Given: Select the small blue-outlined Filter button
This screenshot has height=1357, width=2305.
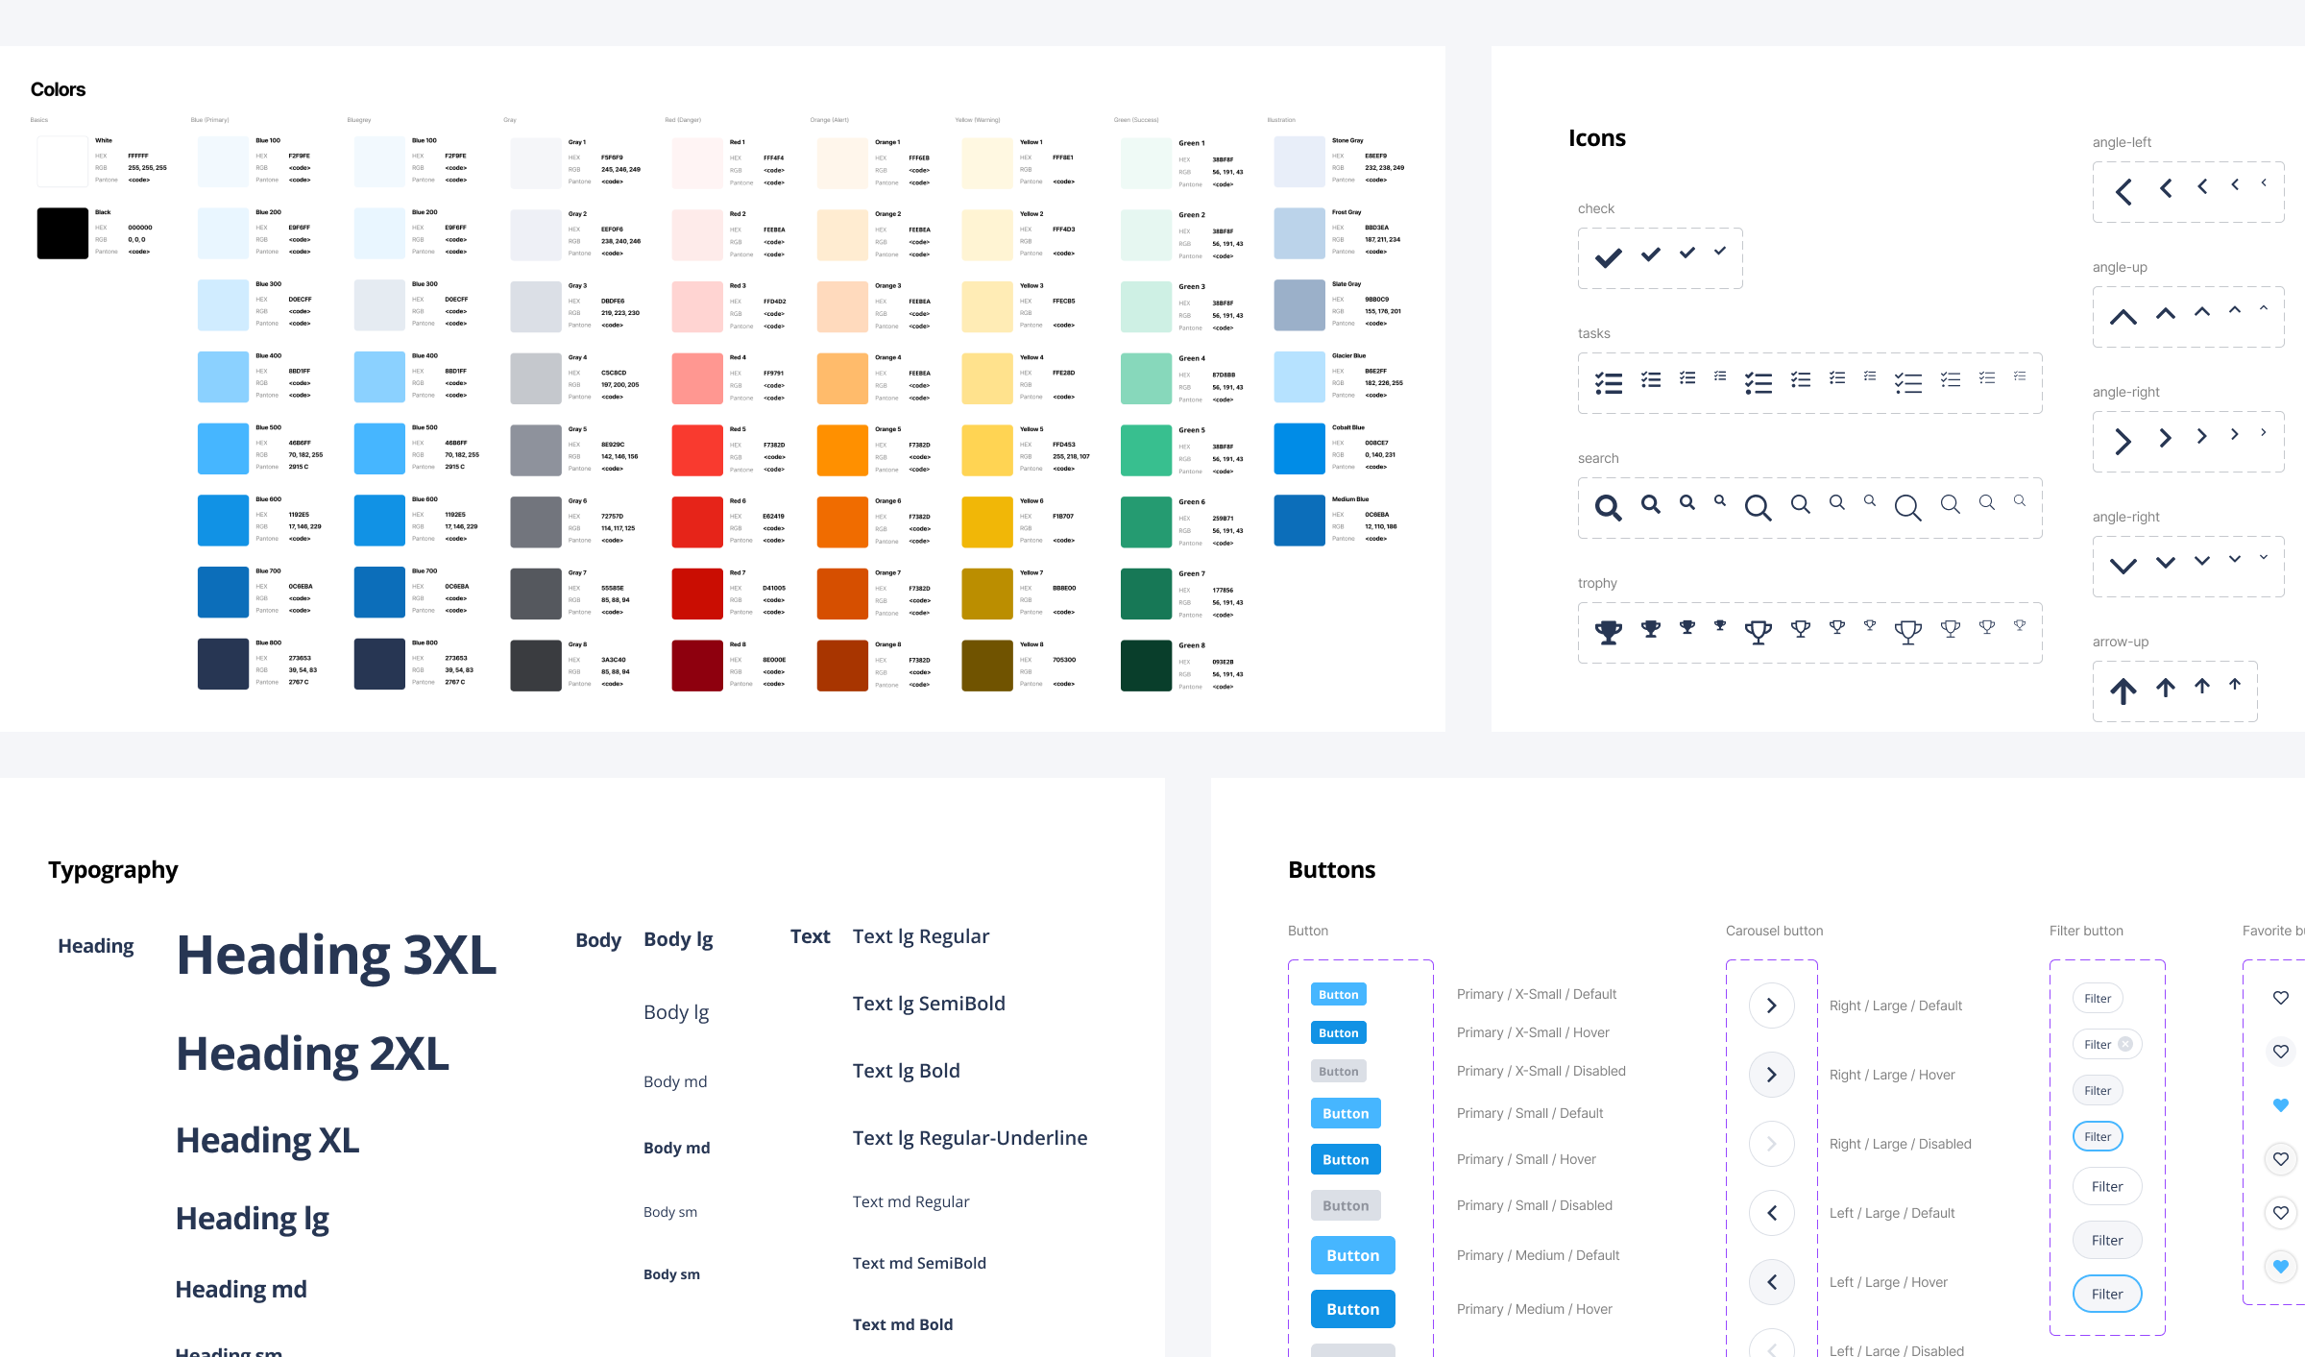Looking at the screenshot, I should pos(2098,1137).
